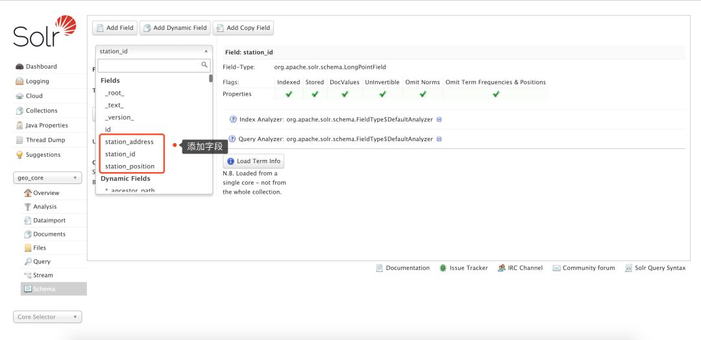
Task: Click the Load Term Info button
Action: click(x=254, y=161)
